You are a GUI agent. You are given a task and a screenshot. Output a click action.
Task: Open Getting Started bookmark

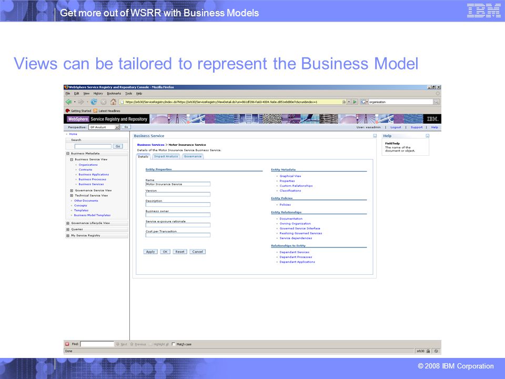coord(78,111)
